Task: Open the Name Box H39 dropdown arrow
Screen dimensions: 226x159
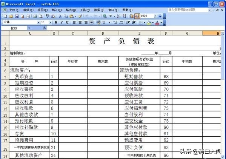Action: (x=29, y=28)
